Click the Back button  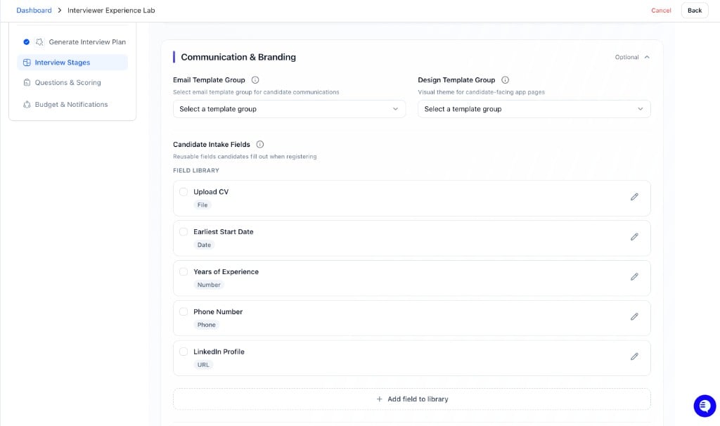[694, 10]
